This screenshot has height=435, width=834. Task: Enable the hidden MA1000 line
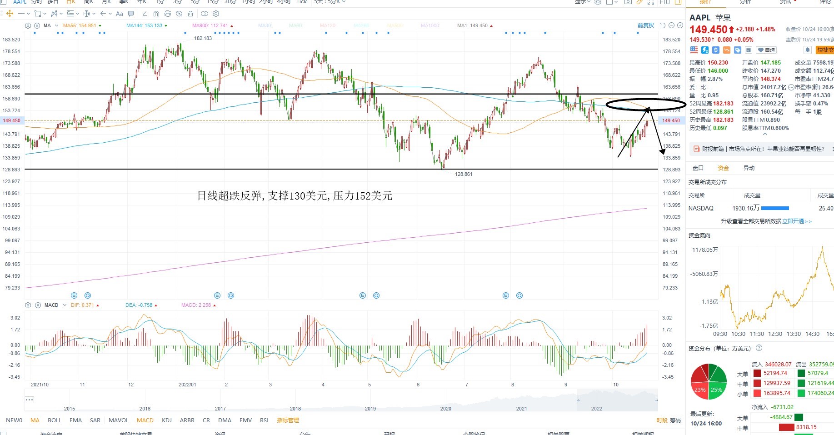click(x=430, y=25)
